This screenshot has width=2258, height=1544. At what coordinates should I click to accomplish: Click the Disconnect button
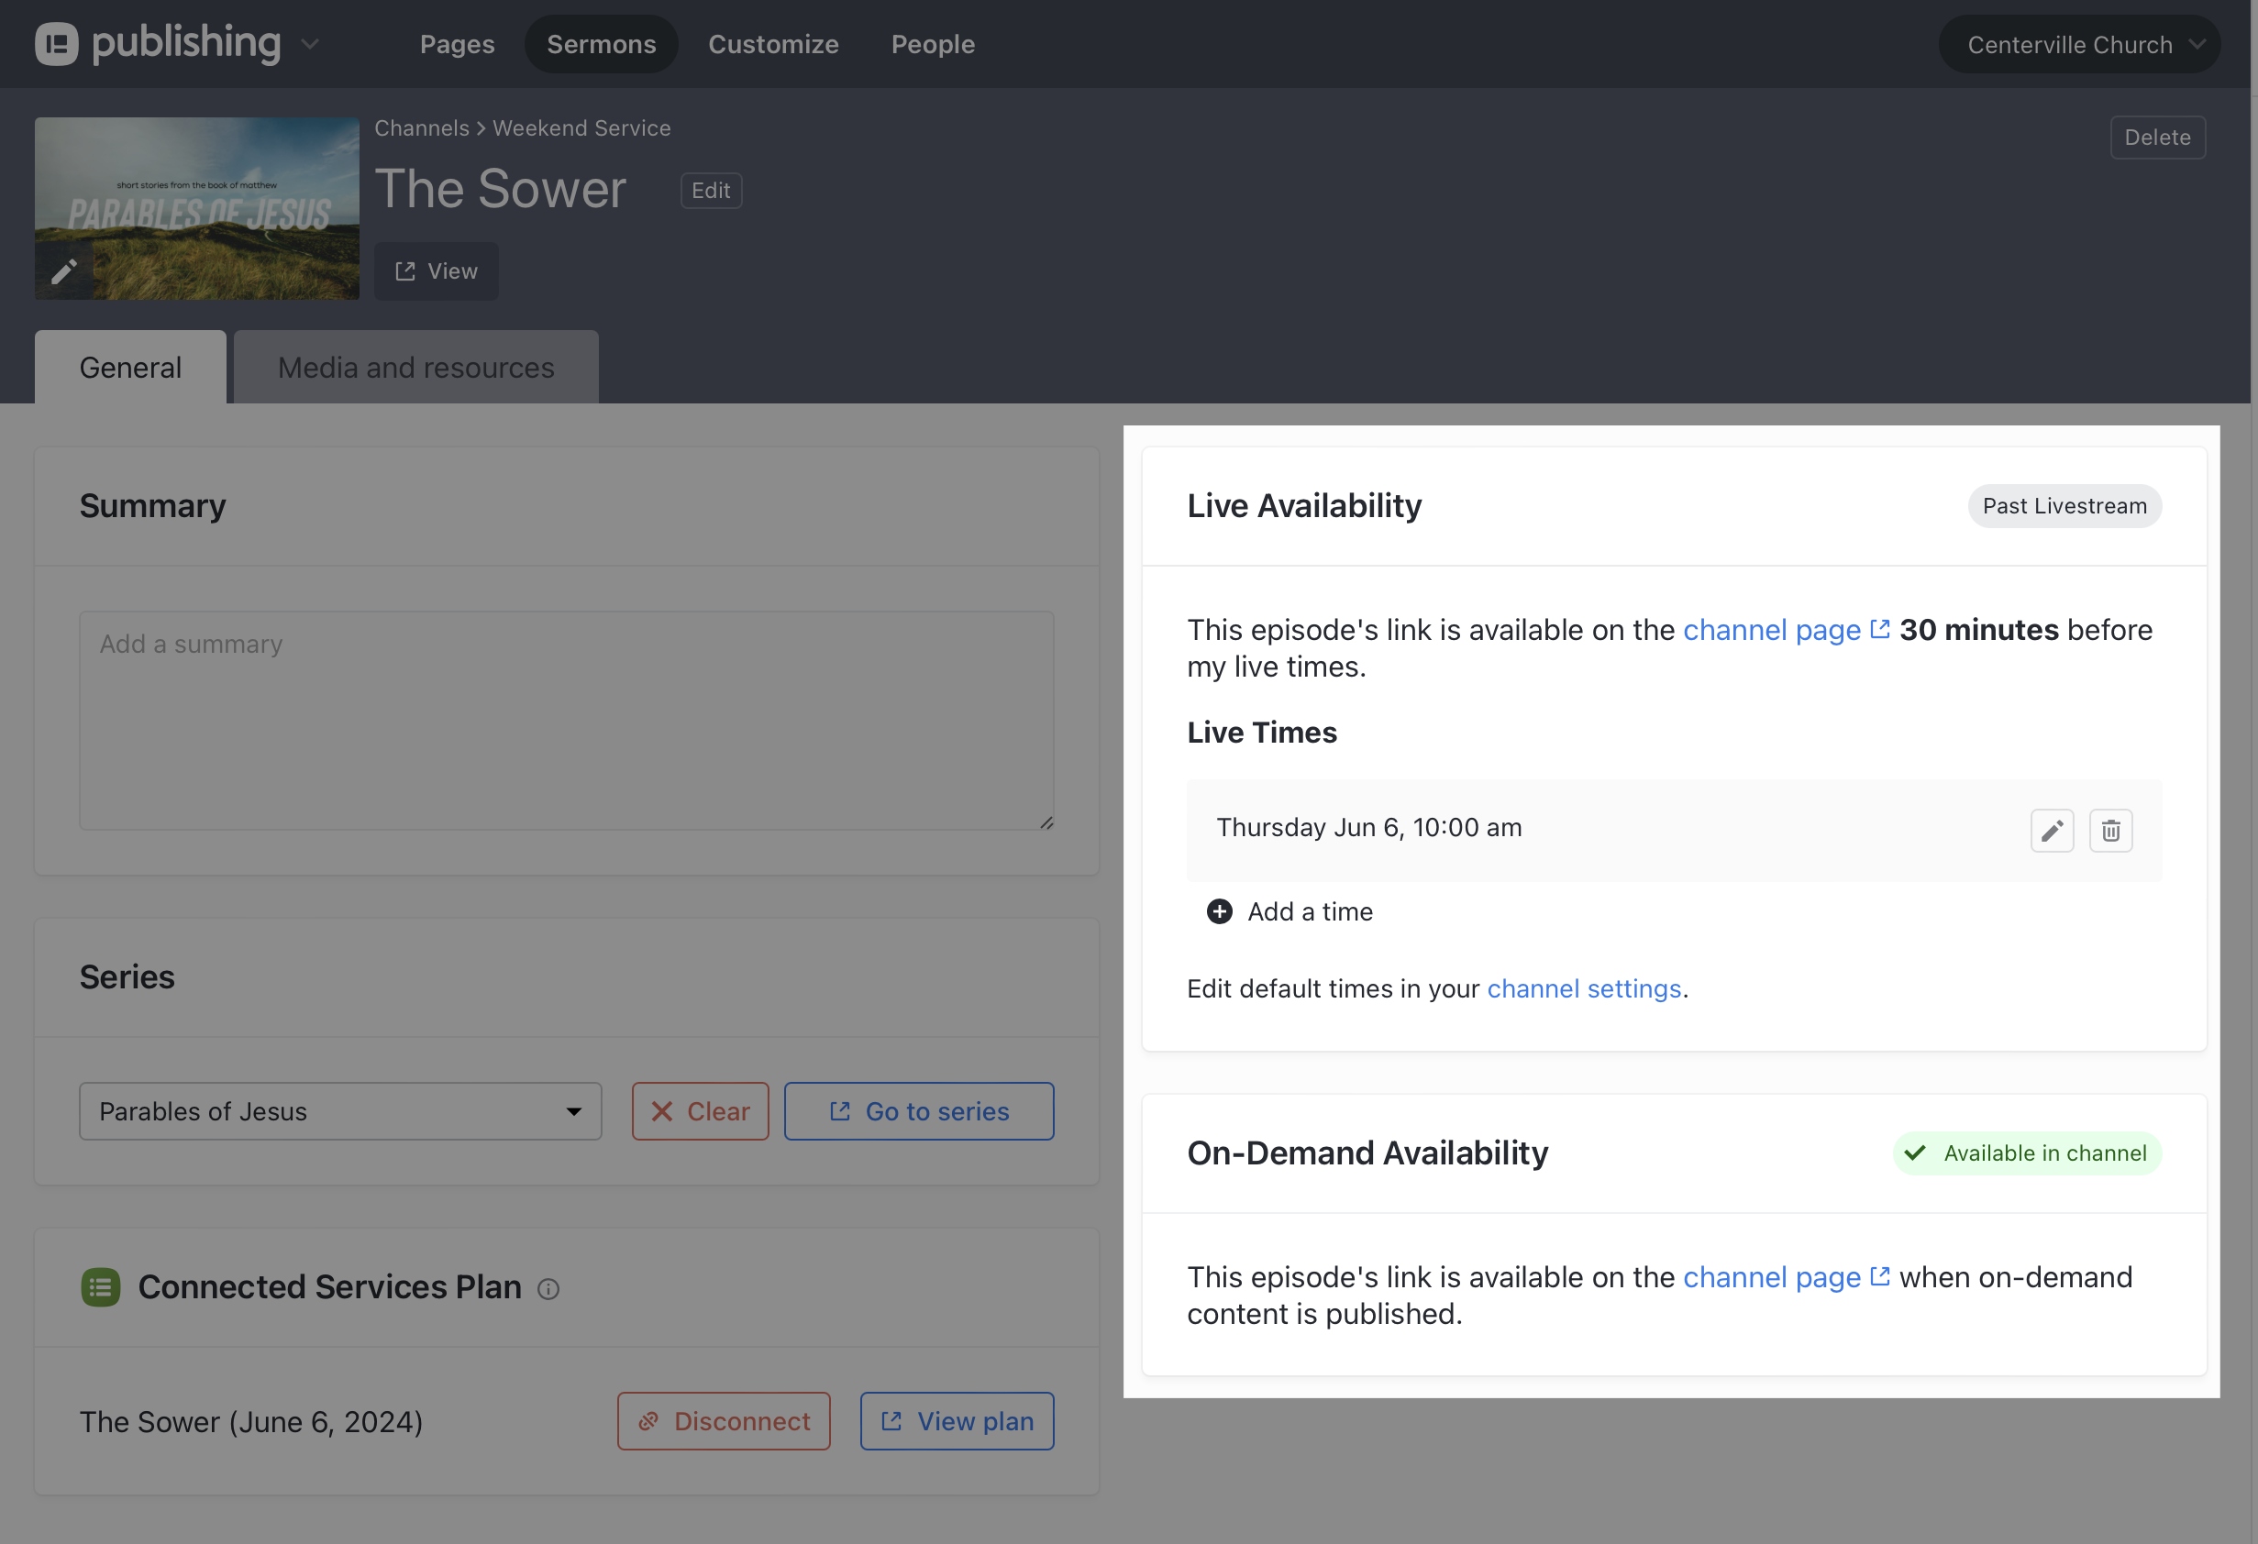(x=724, y=1420)
